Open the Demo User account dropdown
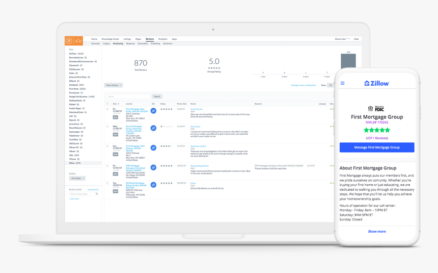This screenshot has width=438, height=273. [342, 39]
